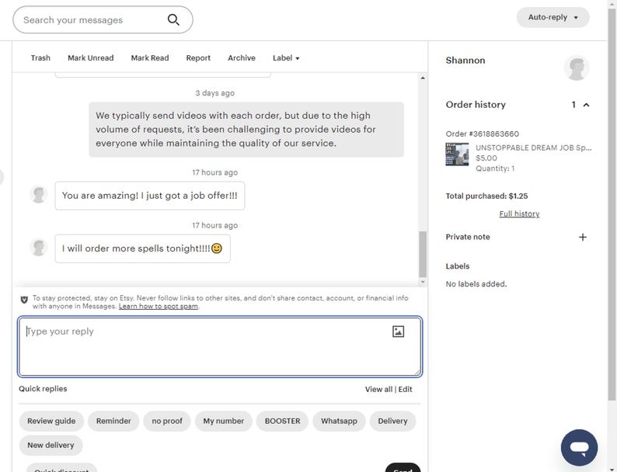Viewport: 617px width, 472px height.
Task: Mark the conversation as Unread
Action: 90,57
